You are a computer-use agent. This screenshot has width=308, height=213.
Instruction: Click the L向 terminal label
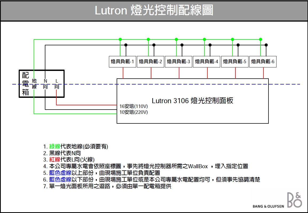(57, 84)
